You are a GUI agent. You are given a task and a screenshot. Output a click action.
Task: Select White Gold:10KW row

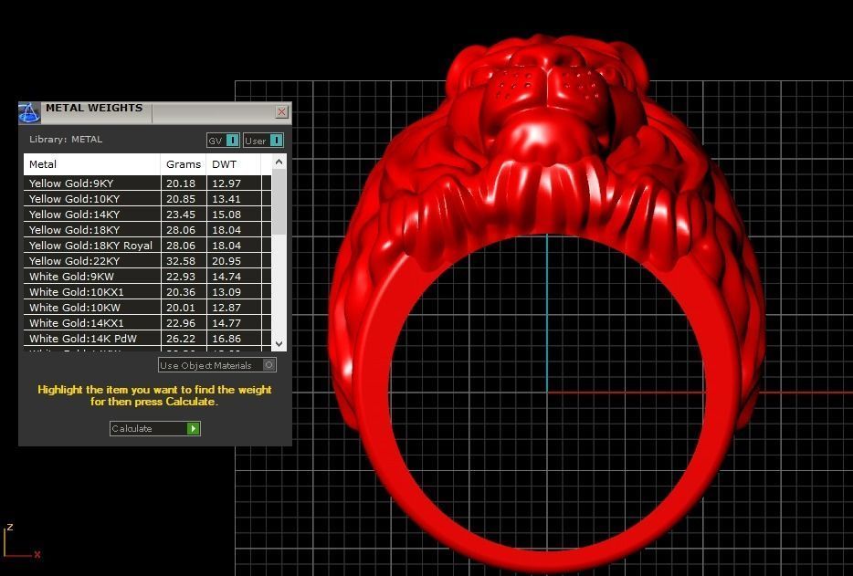pyautogui.click(x=147, y=308)
